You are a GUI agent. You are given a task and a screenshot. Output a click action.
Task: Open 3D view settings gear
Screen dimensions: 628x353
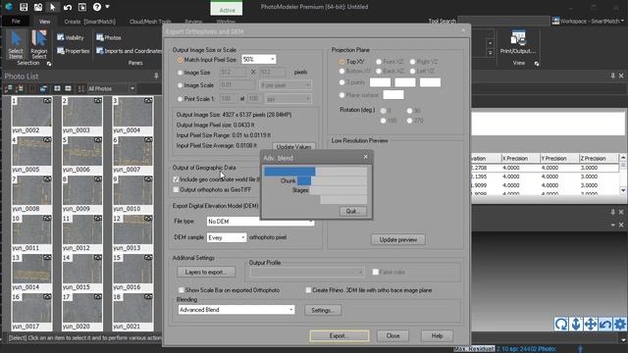pos(620,324)
